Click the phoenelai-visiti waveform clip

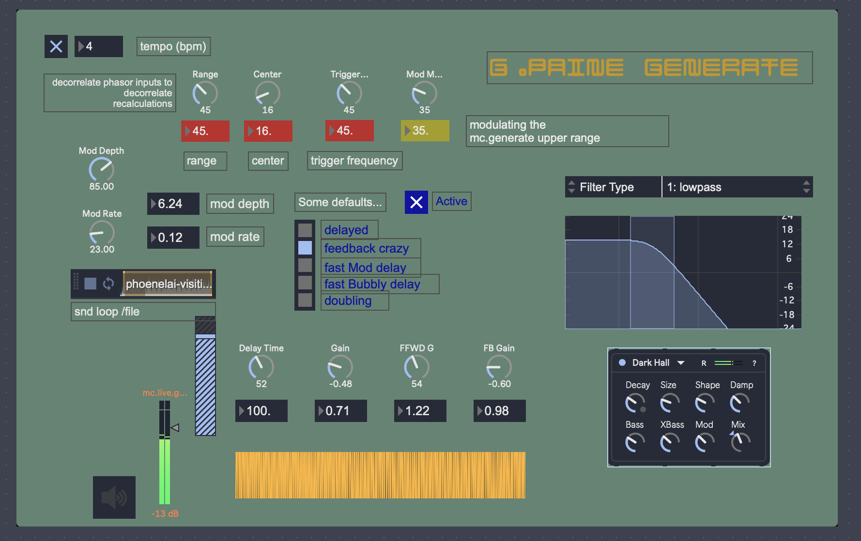(168, 284)
